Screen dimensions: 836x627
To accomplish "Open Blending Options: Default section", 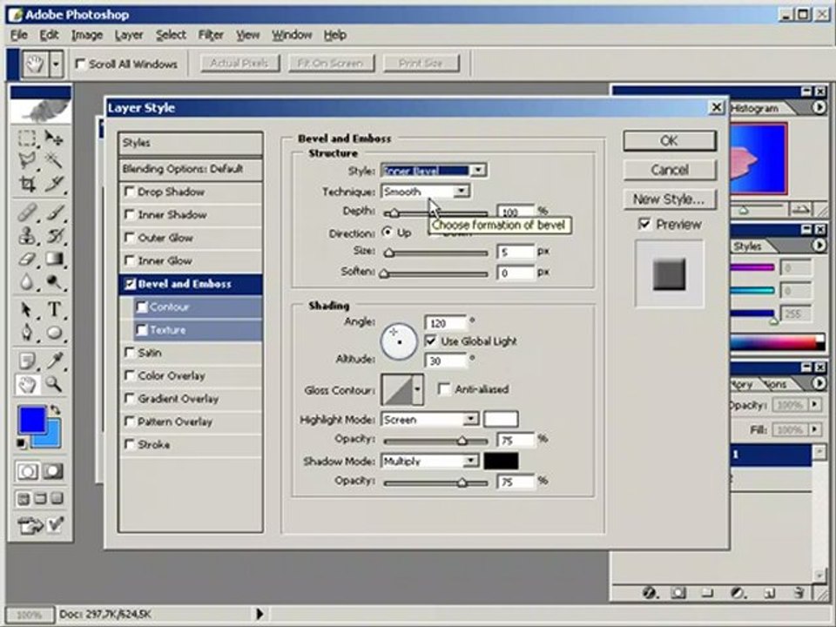I will tap(191, 169).
